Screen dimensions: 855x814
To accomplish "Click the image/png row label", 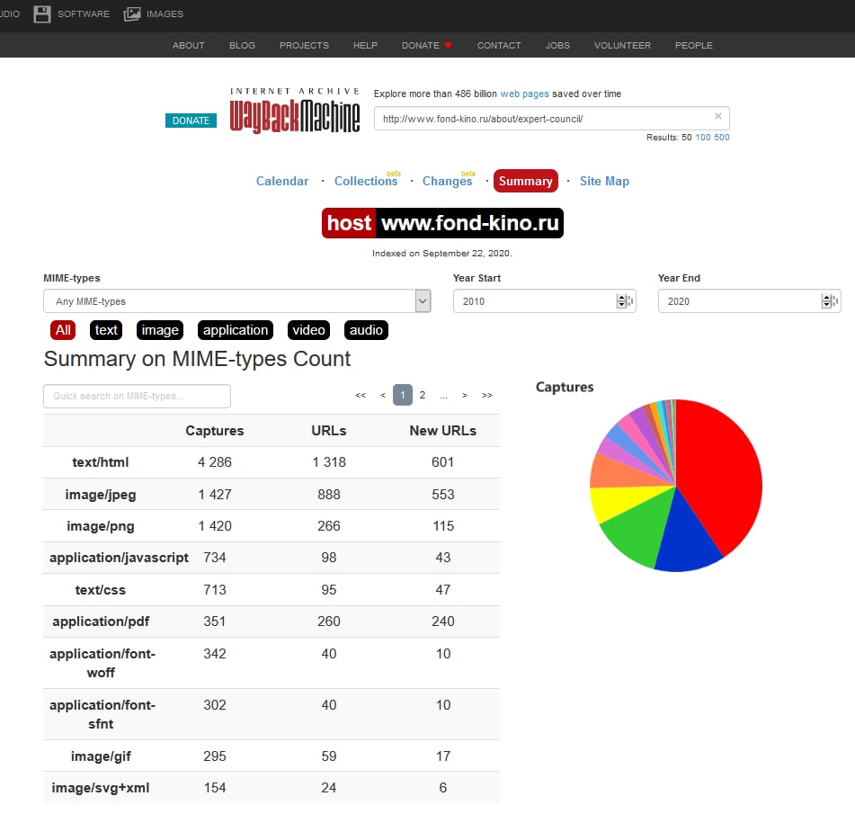I will tap(101, 526).
